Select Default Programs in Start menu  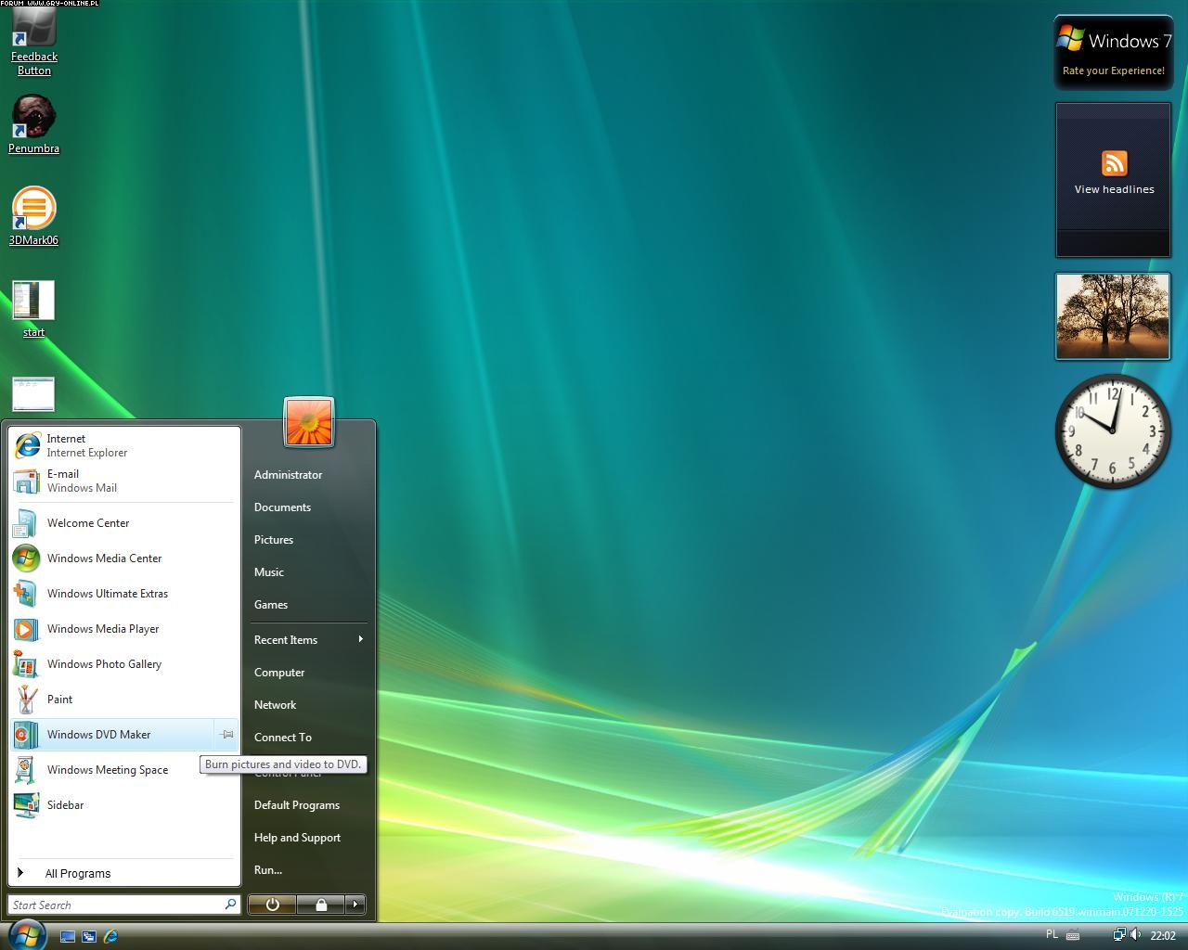(297, 805)
